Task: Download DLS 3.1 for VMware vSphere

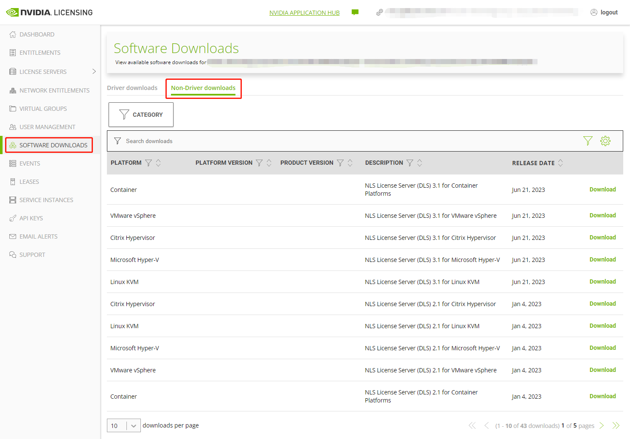Action: tap(602, 215)
